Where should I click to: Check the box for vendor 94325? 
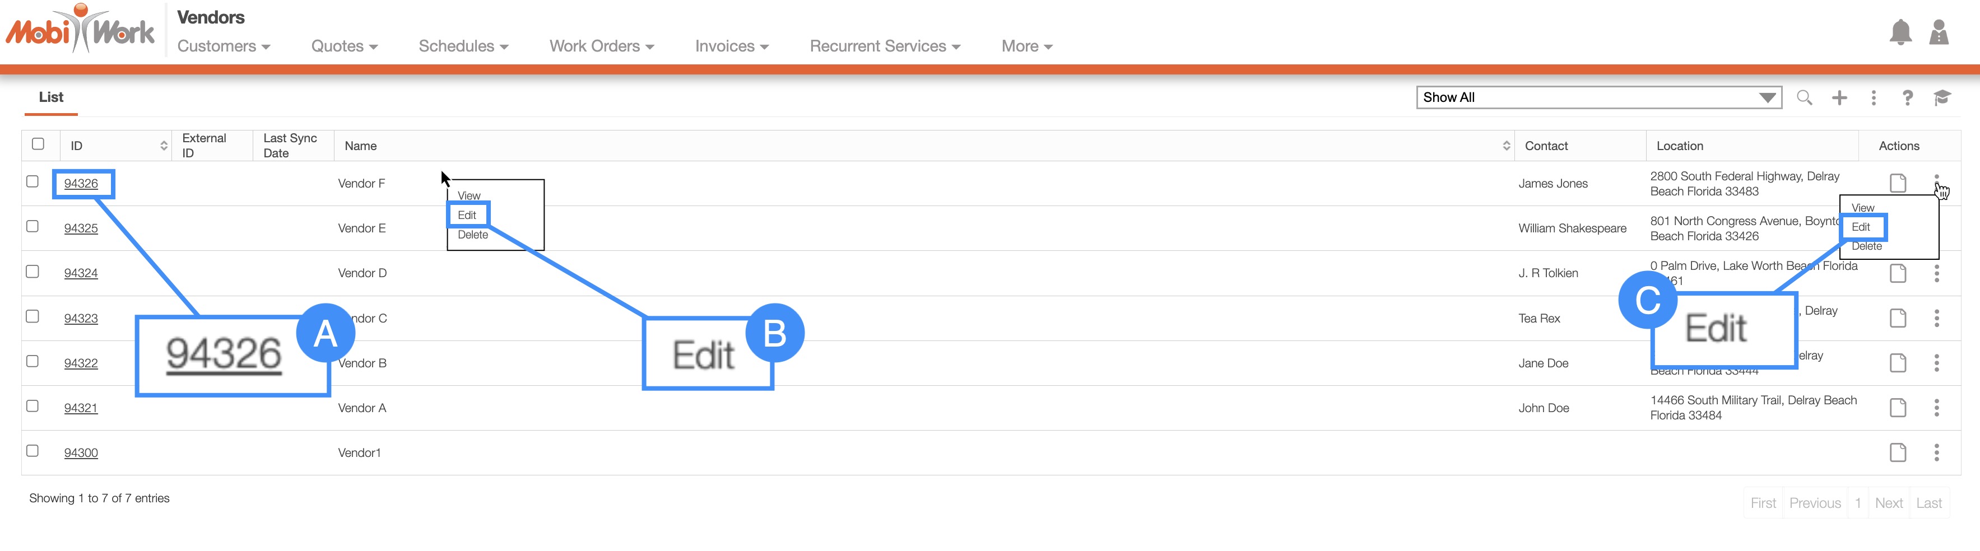[x=32, y=227]
